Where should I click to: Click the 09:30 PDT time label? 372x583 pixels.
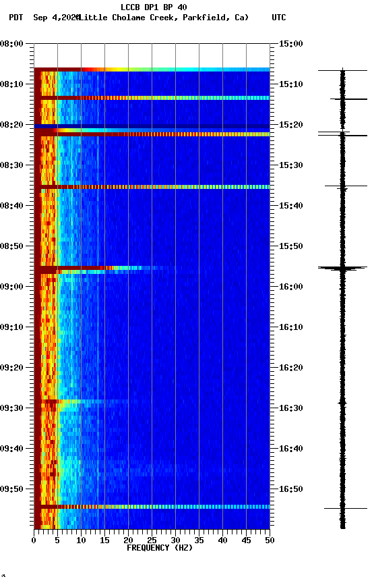point(11,408)
